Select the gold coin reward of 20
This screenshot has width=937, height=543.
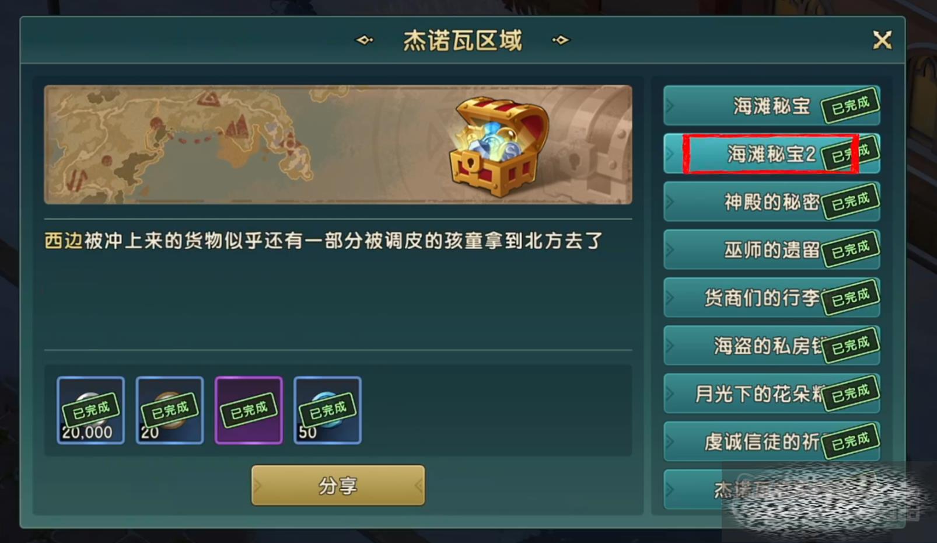click(170, 410)
